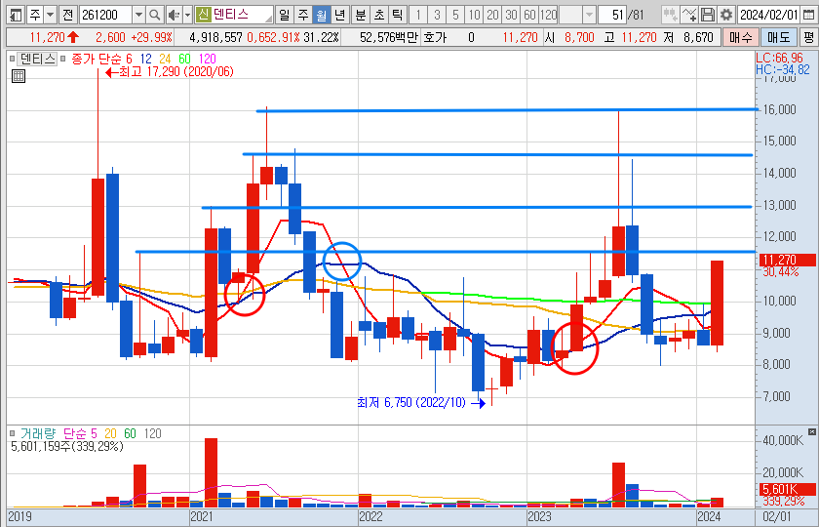Close the volume panel with X icon
This screenshot has height=527, width=819.
(x=811, y=431)
